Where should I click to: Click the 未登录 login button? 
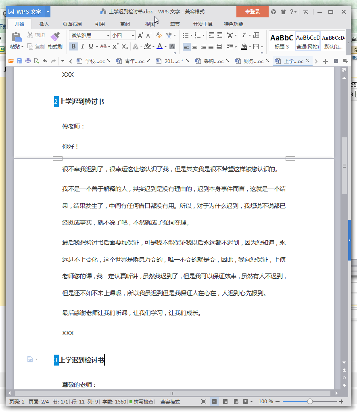tap(252, 12)
